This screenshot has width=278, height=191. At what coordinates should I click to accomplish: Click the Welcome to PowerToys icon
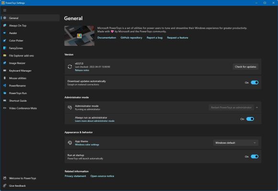(5, 178)
